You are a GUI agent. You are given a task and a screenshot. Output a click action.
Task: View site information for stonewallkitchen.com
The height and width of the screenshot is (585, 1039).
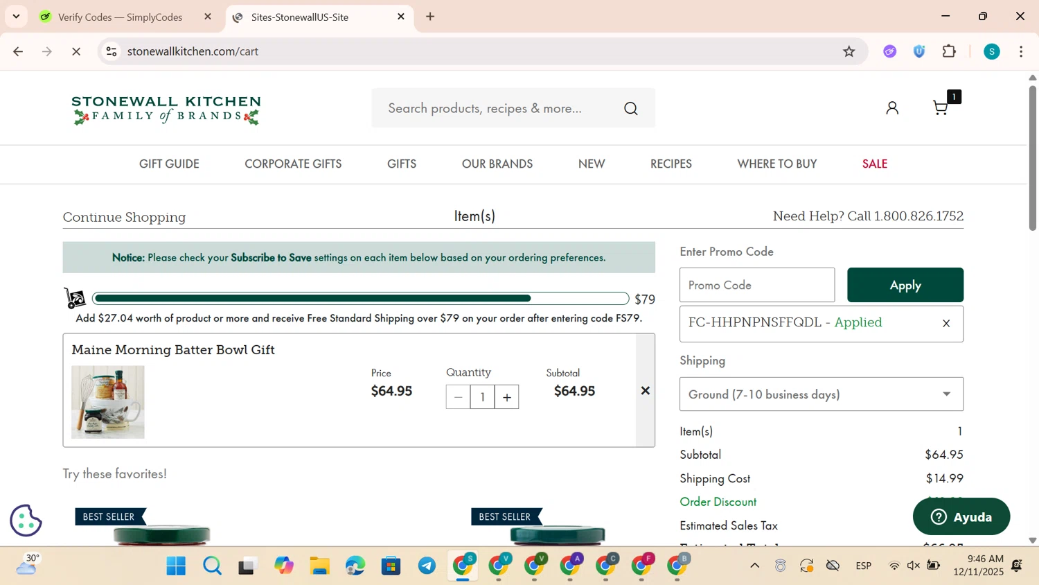pyautogui.click(x=112, y=51)
